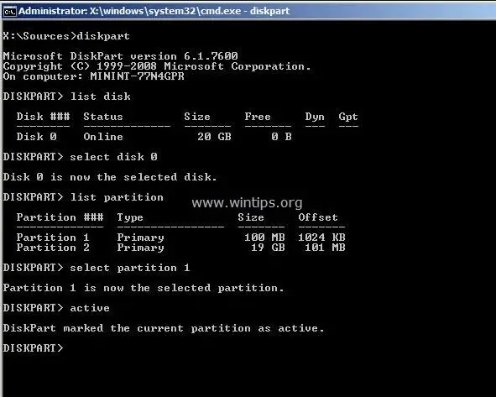The width and height of the screenshot is (496, 397).
Task: Click the 'Dyn' column header
Action: click(315, 117)
